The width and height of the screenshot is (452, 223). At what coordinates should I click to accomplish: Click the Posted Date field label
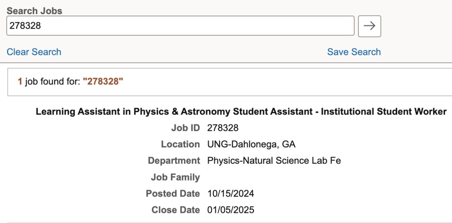pos(173,193)
